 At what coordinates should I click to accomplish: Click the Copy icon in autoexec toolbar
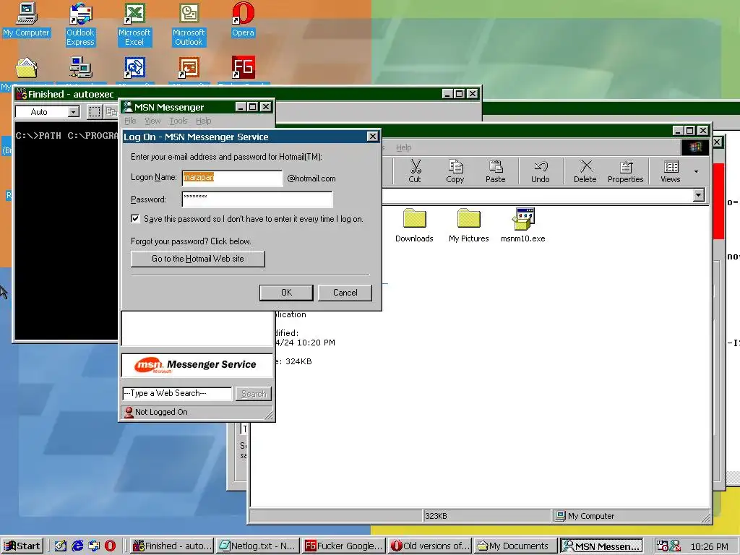coord(111,112)
